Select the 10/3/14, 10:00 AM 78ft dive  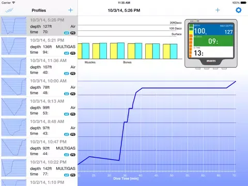click(39, 87)
